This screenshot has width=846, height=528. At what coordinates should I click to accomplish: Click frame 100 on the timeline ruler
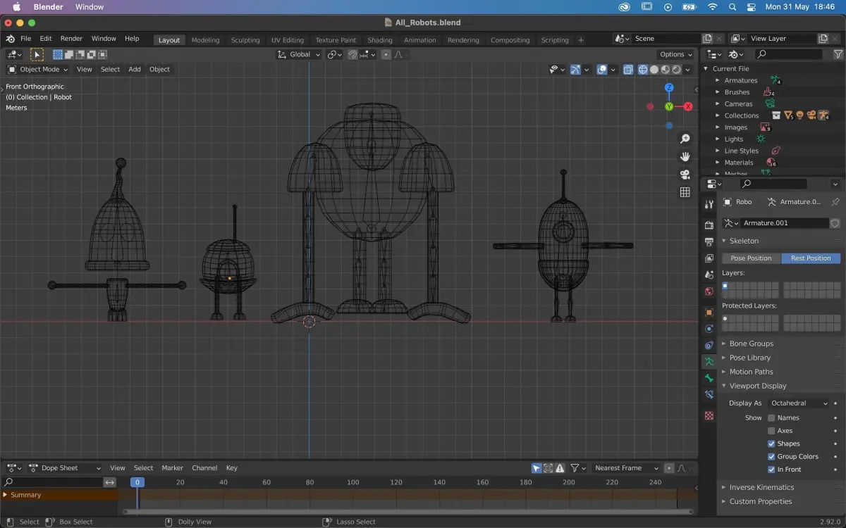(352, 482)
